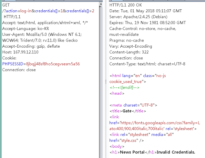
Task: Click the Content-Length: 322 header
Action: (129, 52)
